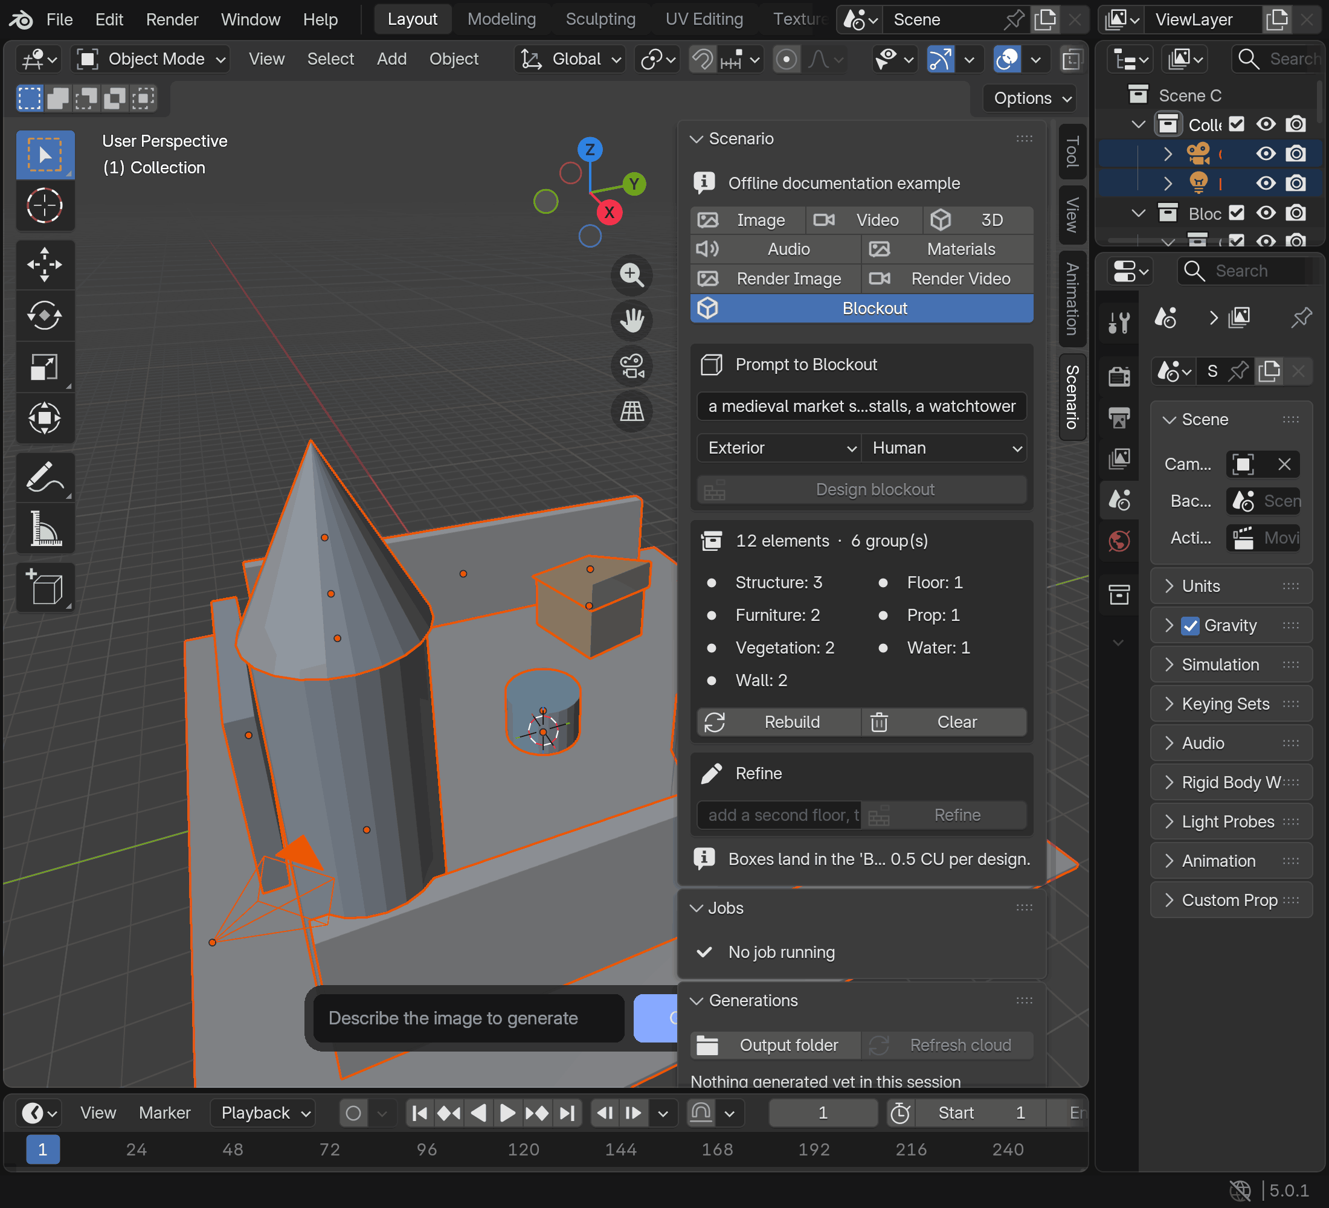Image resolution: width=1329 pixels, height=1208 pixels.
Task: Click the X axis on navigation gizmo
Action: 609,212
